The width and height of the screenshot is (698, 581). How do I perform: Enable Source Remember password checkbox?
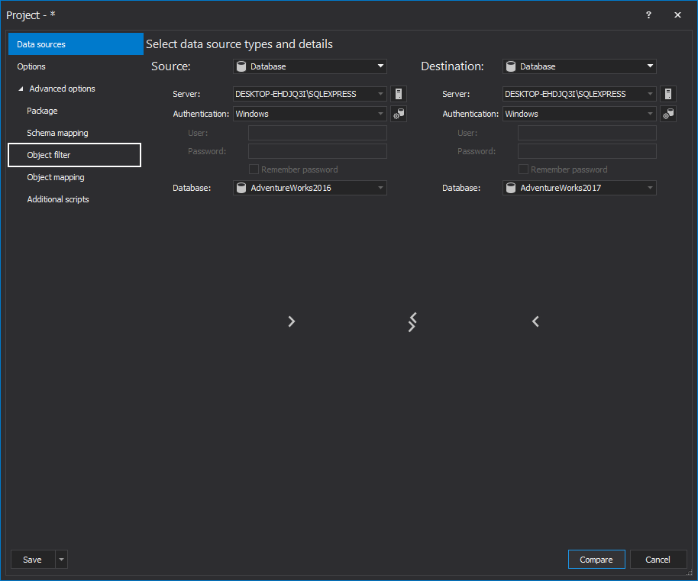(x=254, y=169)
